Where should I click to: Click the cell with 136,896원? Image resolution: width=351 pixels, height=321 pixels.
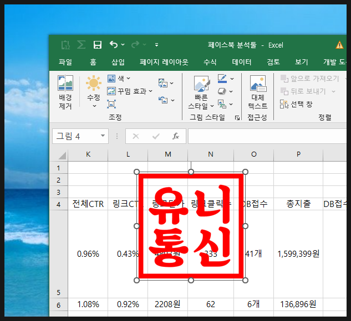[x=298, y=304]
